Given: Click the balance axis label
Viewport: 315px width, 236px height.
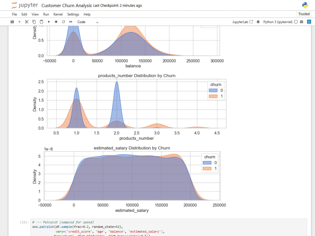Looking at the screenshot, I should (x=133, y=66).
